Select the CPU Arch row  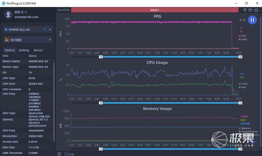(27, 84)
